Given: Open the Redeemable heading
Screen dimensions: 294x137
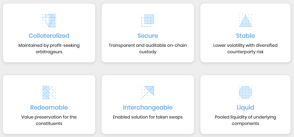Looking at the screenshot, I should [x=49, y=107].
